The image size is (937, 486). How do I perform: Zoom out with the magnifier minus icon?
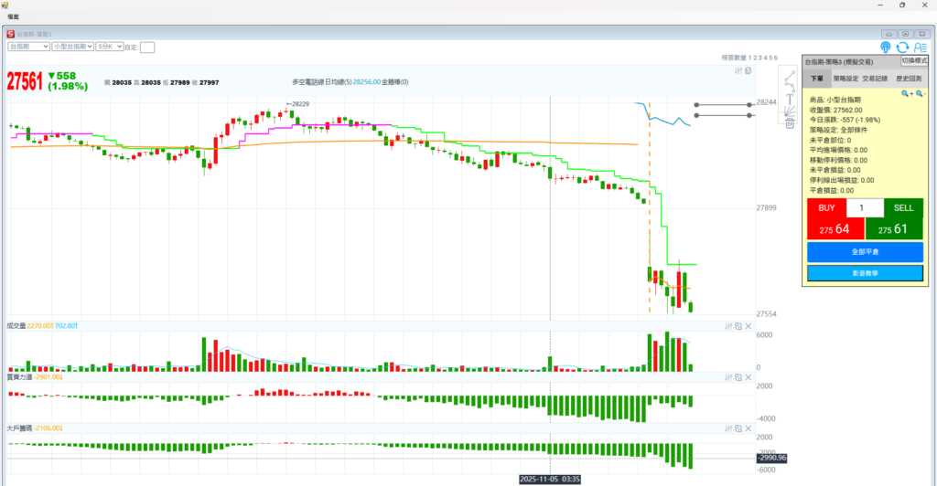pyautogui.click(x=921, y=93)
